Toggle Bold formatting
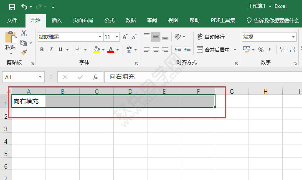Viewport: 302px width, 180px height. coord(42,50)
